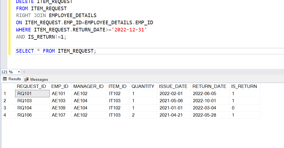Viewport: 284px width, 148px height.
Task: Click the AE109 employee ID cell
Action: click(x=60, y=108)
